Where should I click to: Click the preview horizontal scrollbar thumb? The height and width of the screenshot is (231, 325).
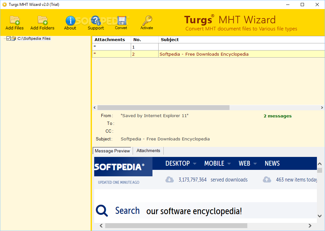[x=176, y=225]
